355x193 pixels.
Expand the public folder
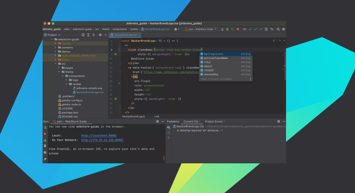56,60
